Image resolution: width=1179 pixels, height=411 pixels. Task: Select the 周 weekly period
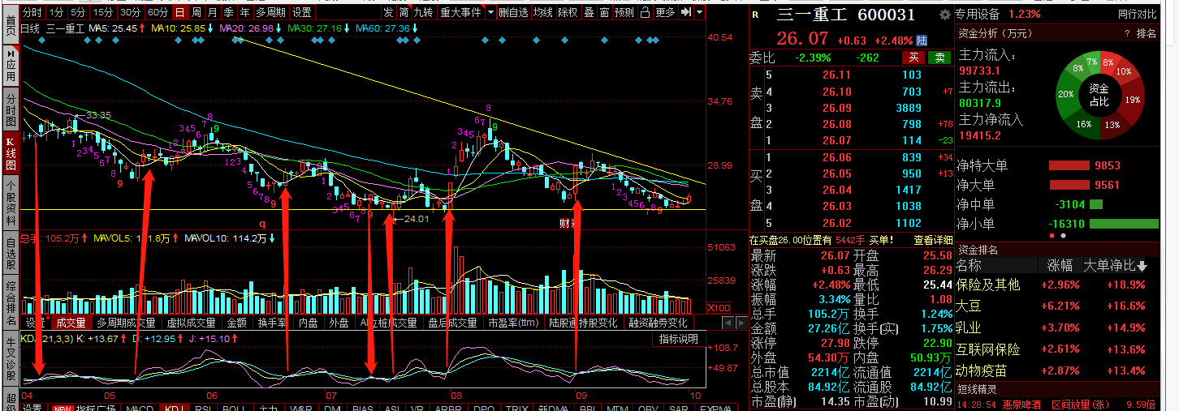click(x=195, y=12)
